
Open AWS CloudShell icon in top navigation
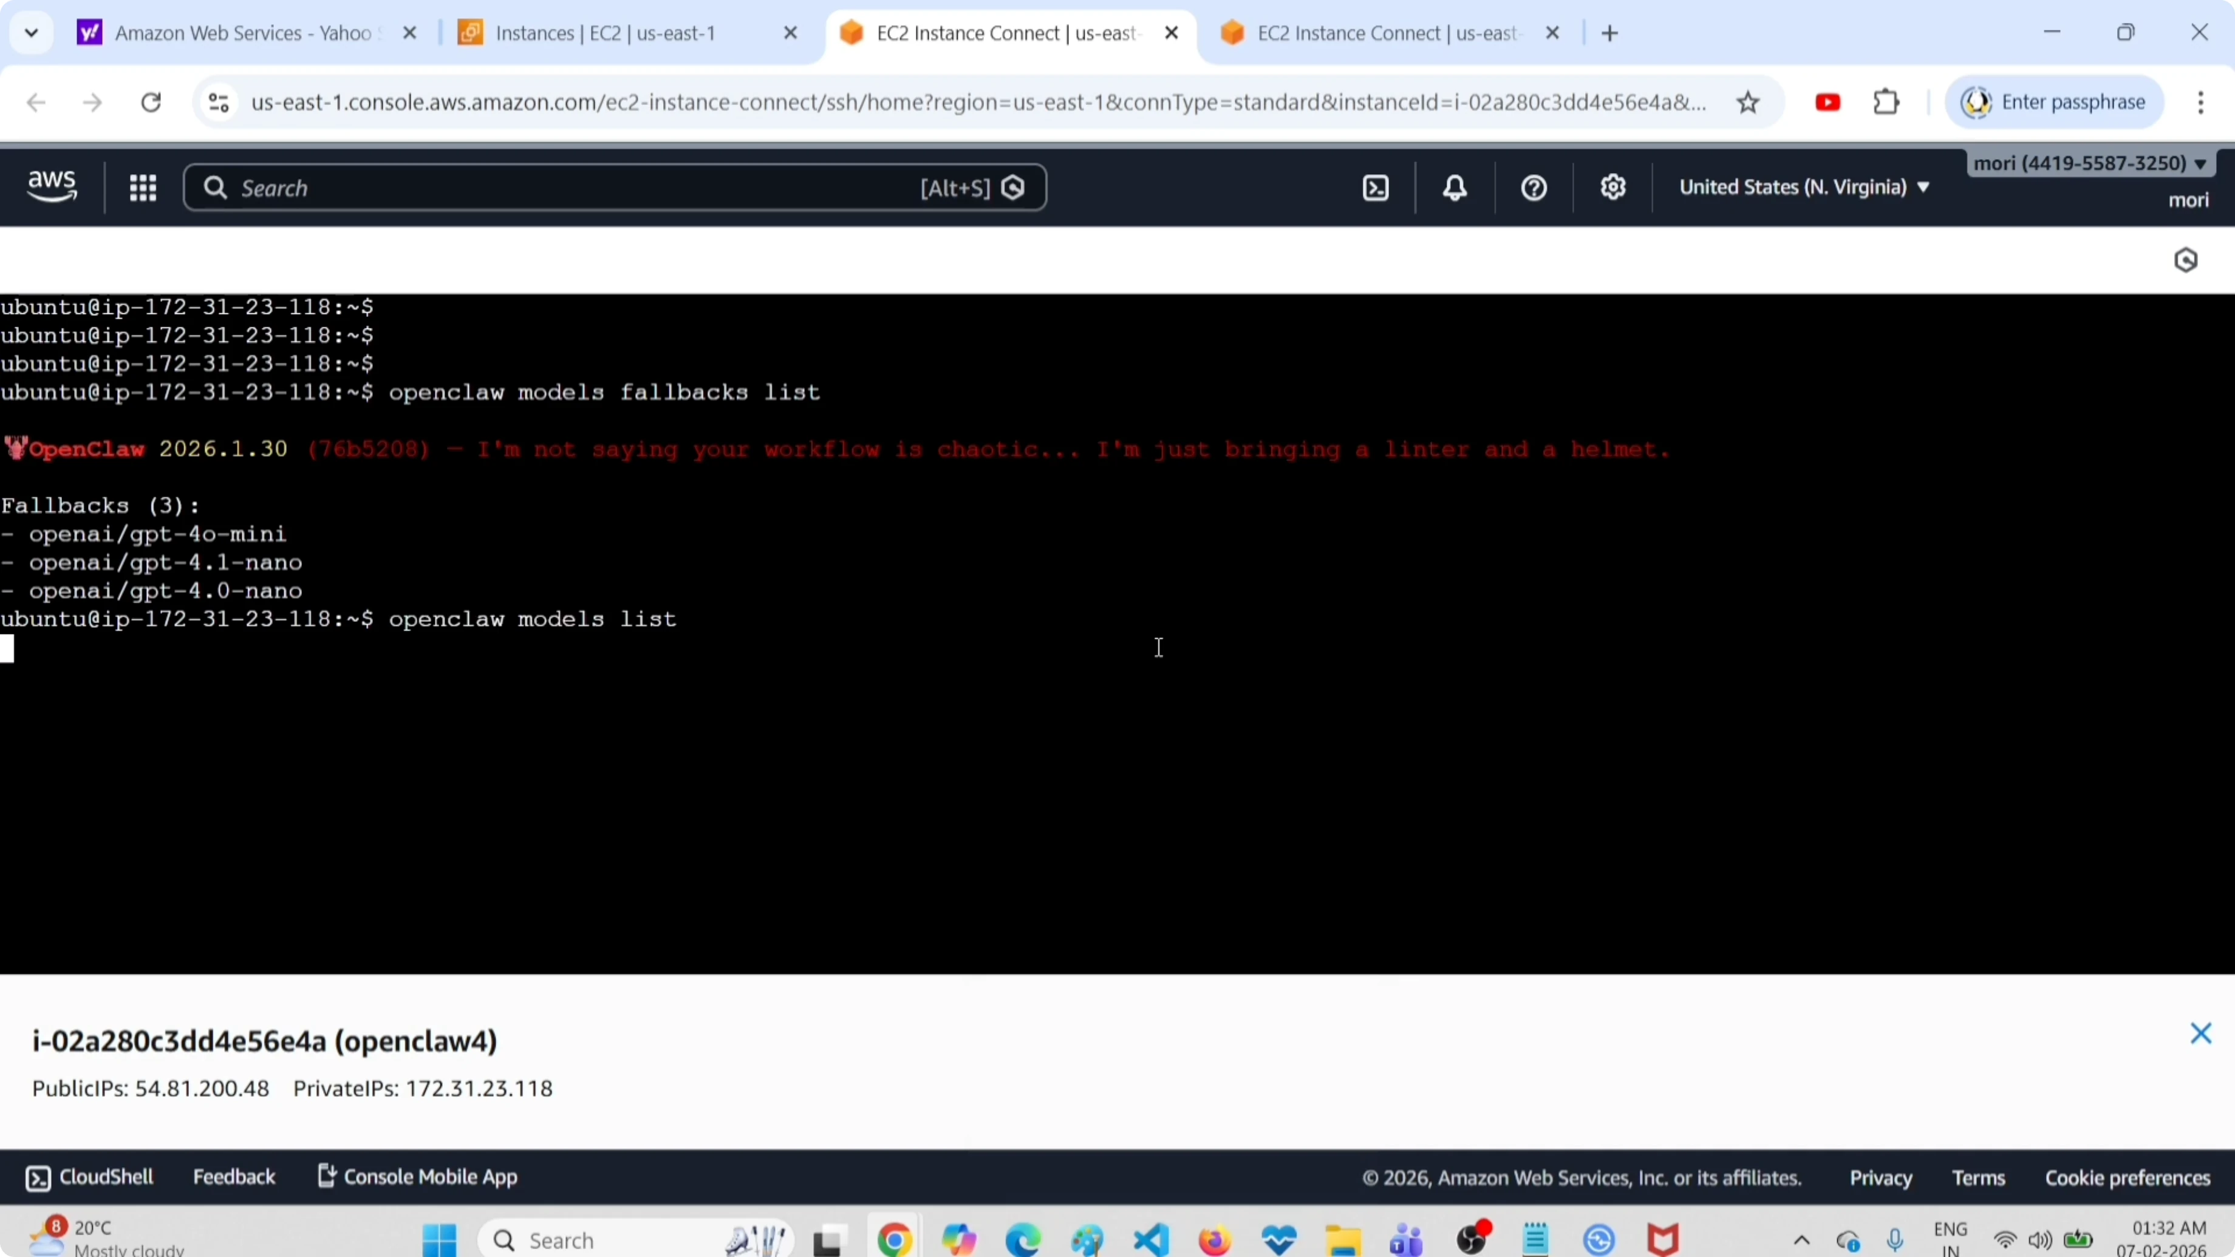pos(1376,188)
